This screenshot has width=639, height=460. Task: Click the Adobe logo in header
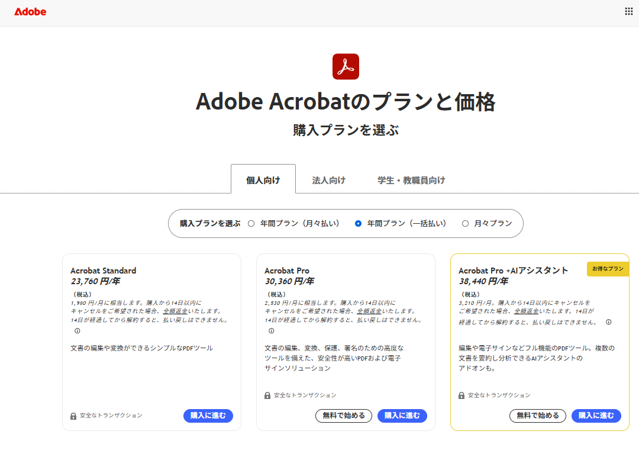click(30, 12)
